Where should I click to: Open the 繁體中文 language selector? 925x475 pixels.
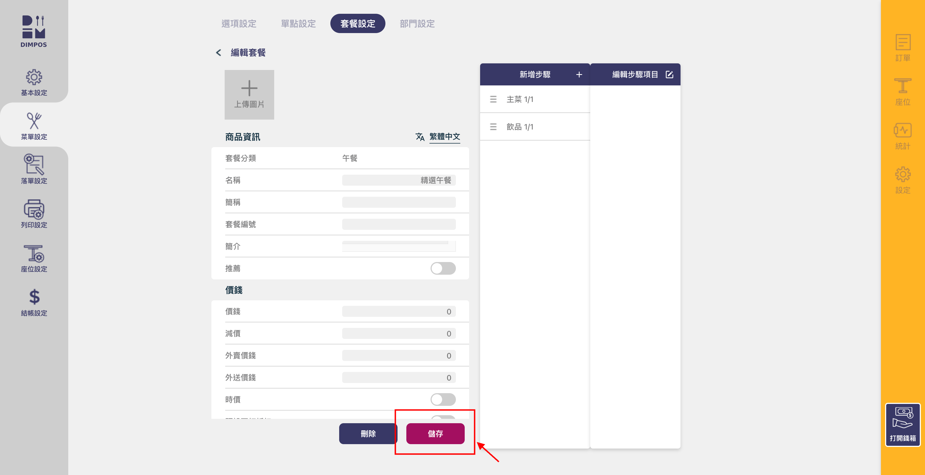click(444, 137)
